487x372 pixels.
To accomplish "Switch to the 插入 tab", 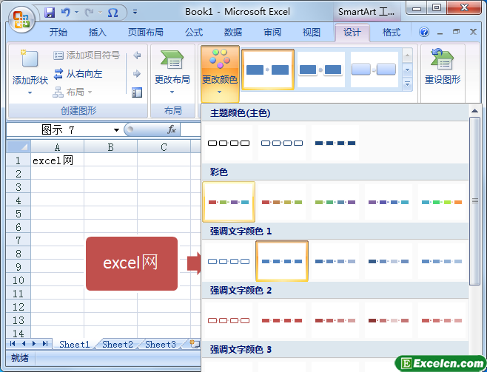I will point(97,32).
